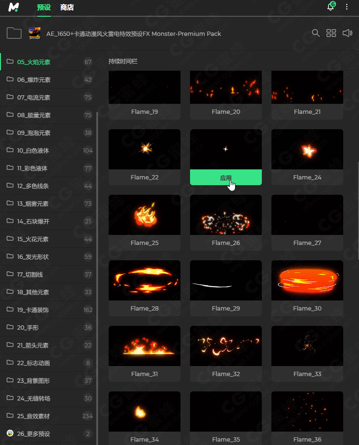Open the 26_更多预设 category
This screenshot has height=445, width=359.
point(48,434)
